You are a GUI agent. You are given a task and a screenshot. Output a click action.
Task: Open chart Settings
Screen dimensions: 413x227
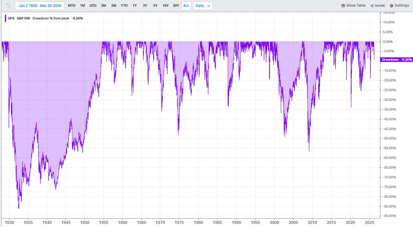point(399,6)
